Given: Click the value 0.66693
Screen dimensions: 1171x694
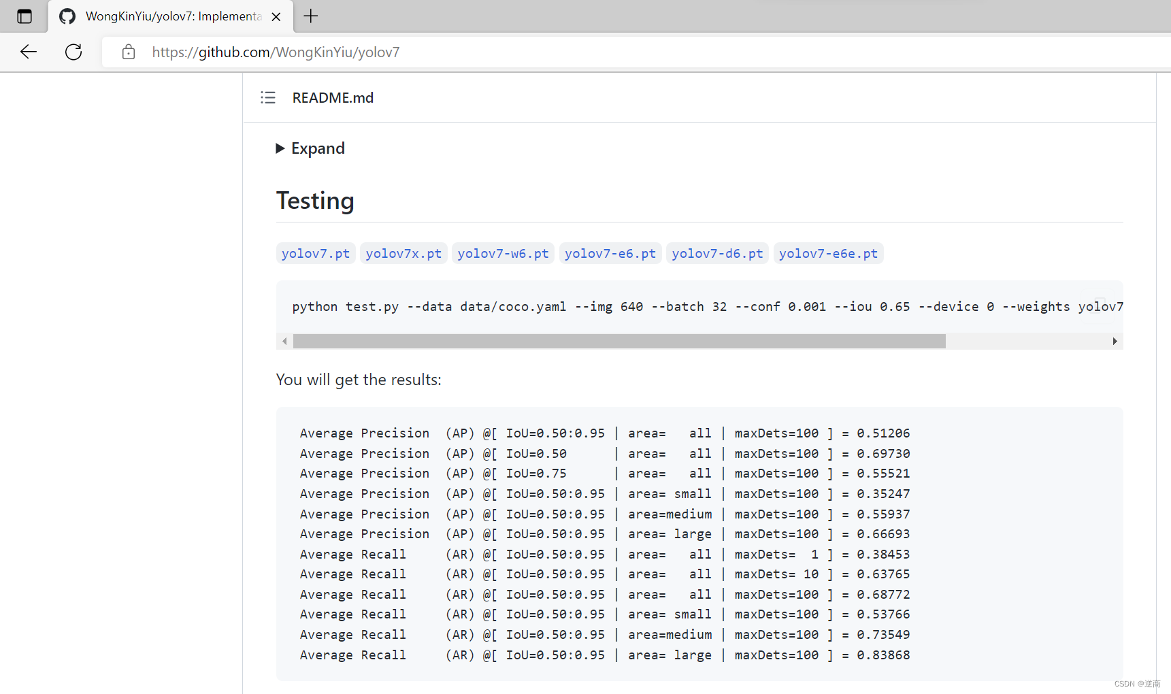Looking at the screenshot, I should tap(883, 534).
